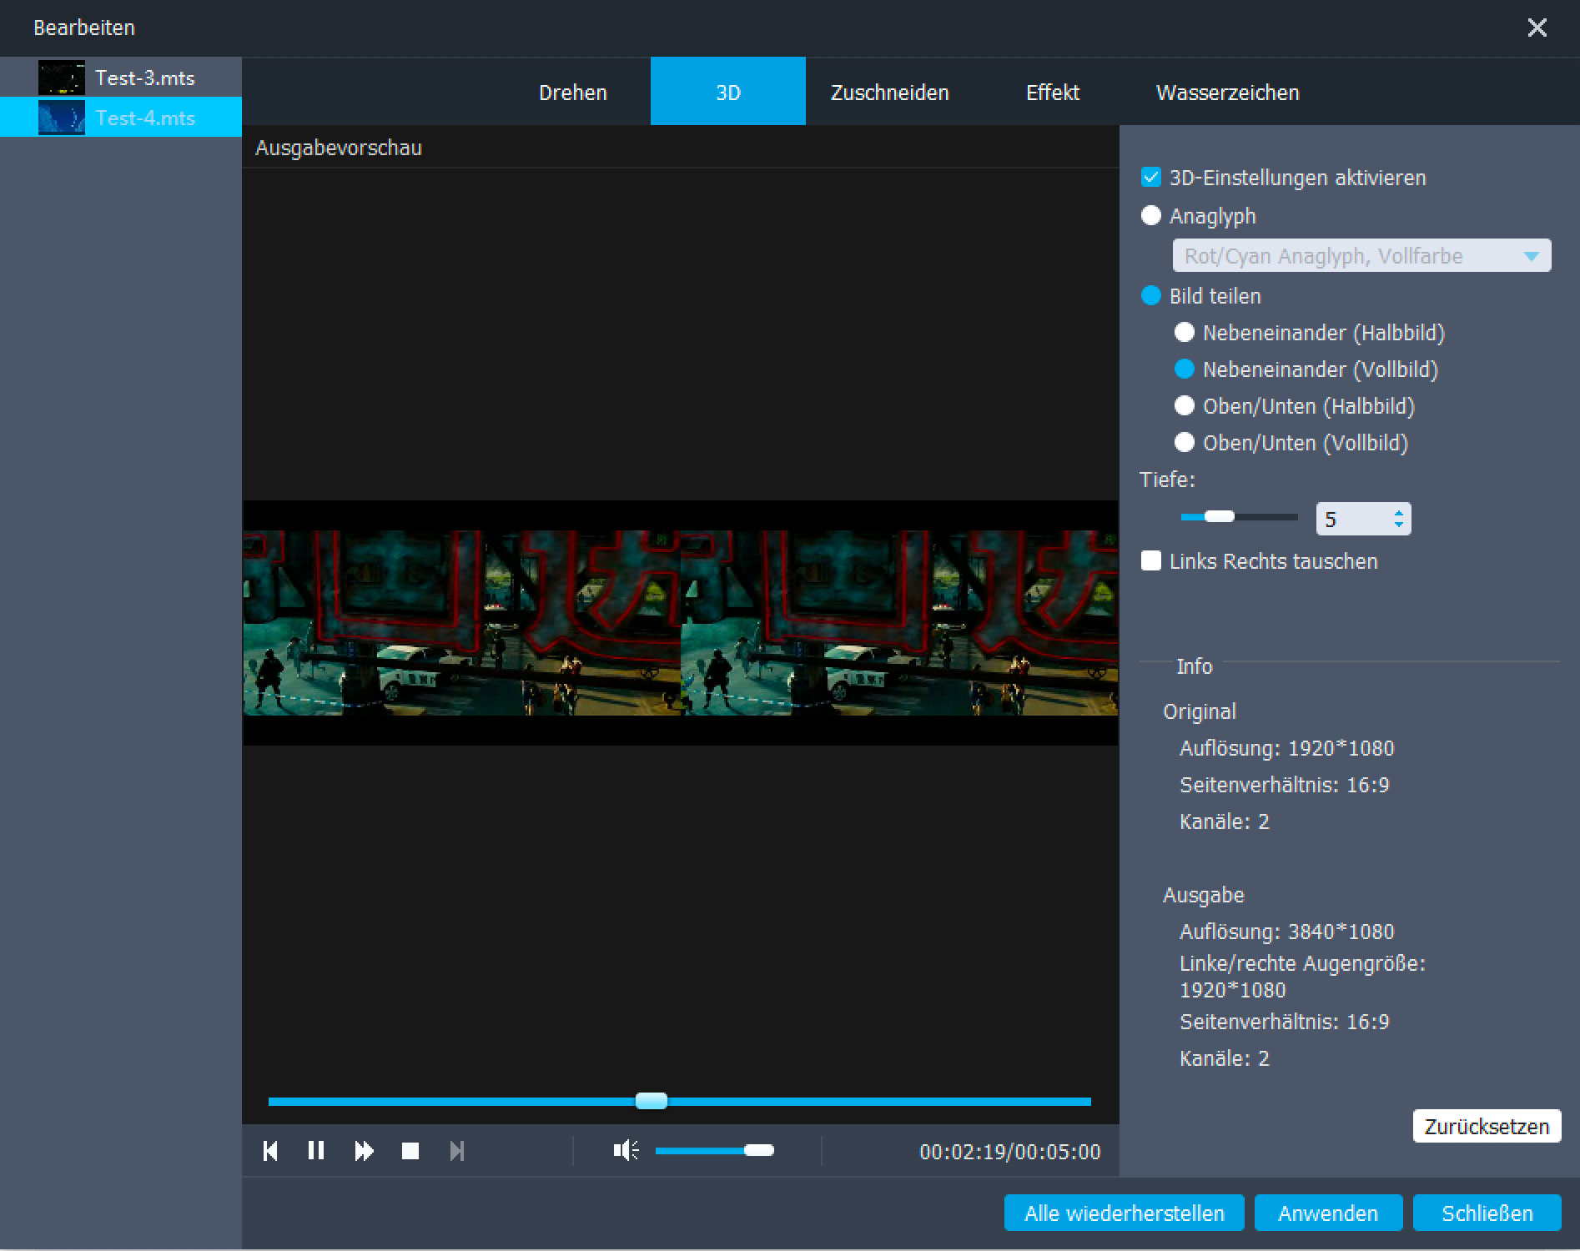Click the Zurücksetzen button
Viewport: 1580px width, 1251px height.
pyautogui.click(x=1487, y=1127)
